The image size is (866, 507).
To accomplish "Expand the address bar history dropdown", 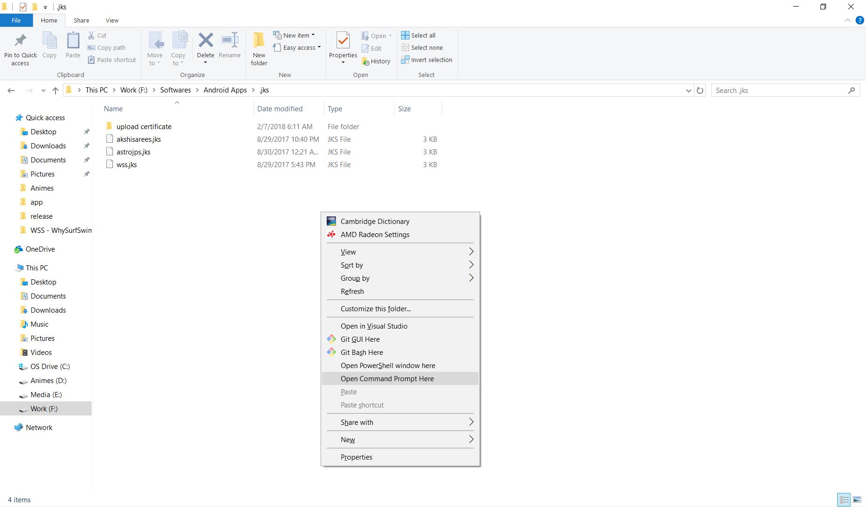I will [689, 91].
